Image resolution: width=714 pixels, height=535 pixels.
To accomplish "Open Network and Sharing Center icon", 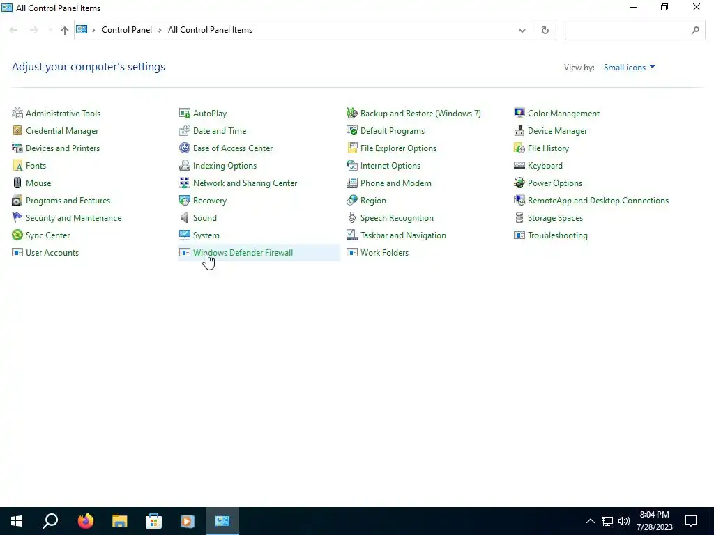I will coord(184,183).
